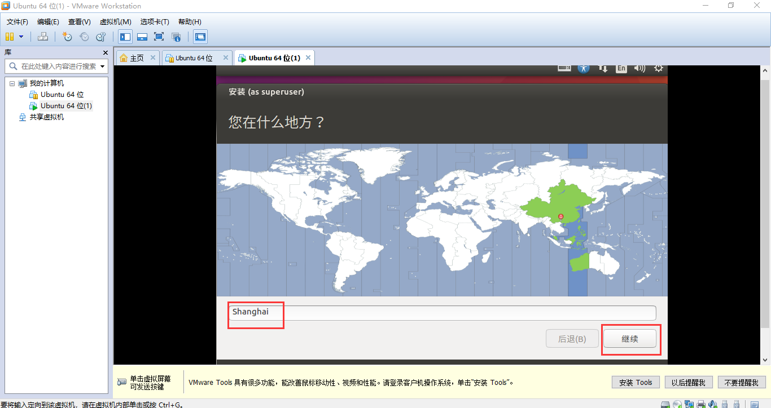Click the printer status icon
The image size is (771, 408).
701,404
